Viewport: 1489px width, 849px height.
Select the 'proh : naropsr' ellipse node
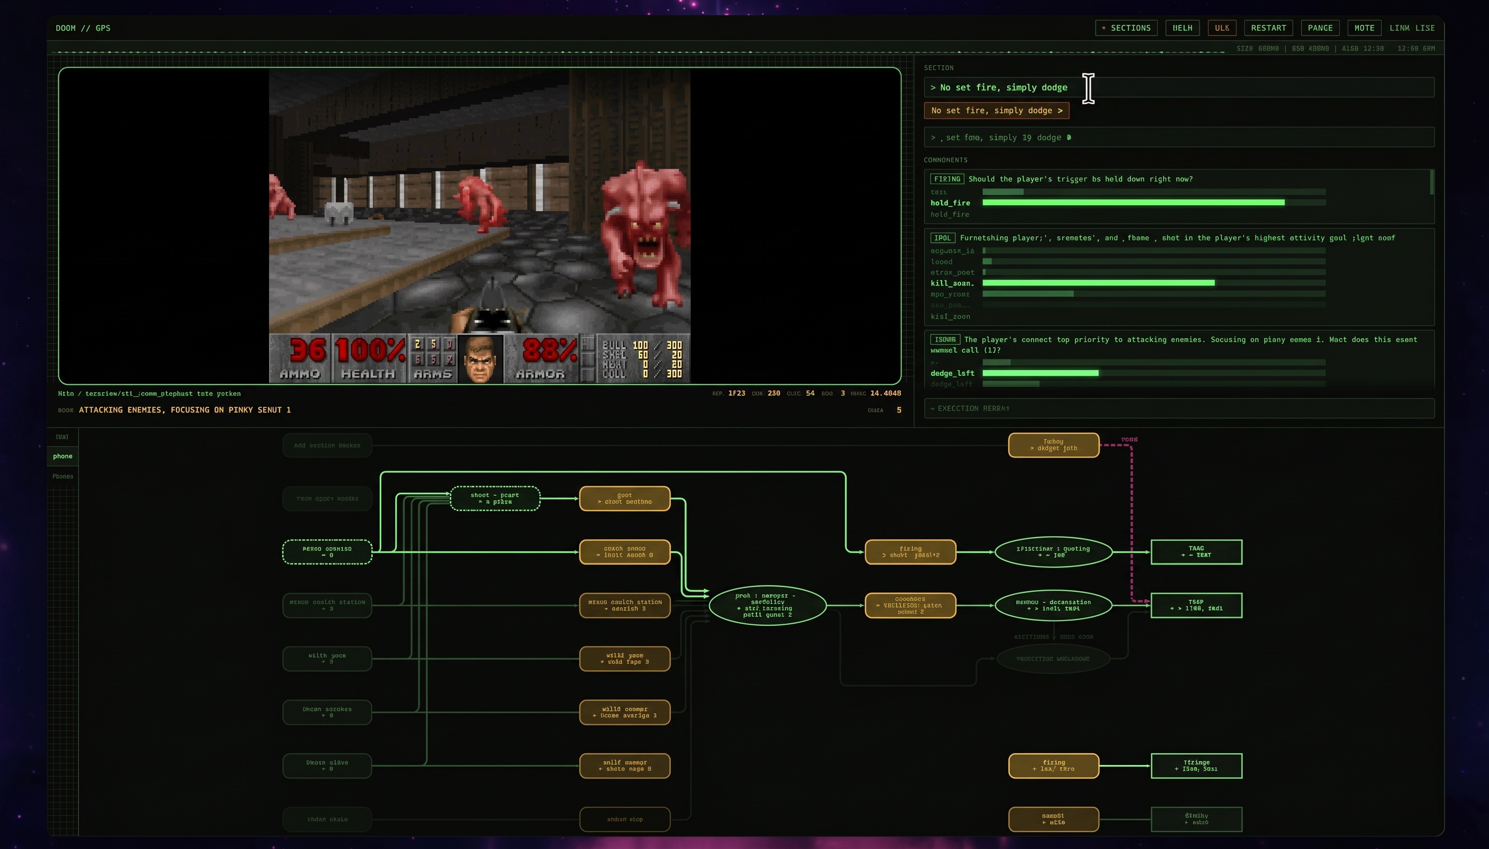(767, 606)
